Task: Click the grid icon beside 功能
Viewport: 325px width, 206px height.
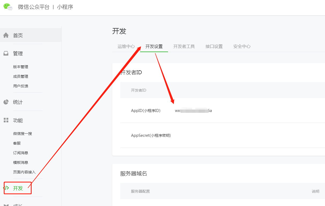Action: (x=6, y=120)
